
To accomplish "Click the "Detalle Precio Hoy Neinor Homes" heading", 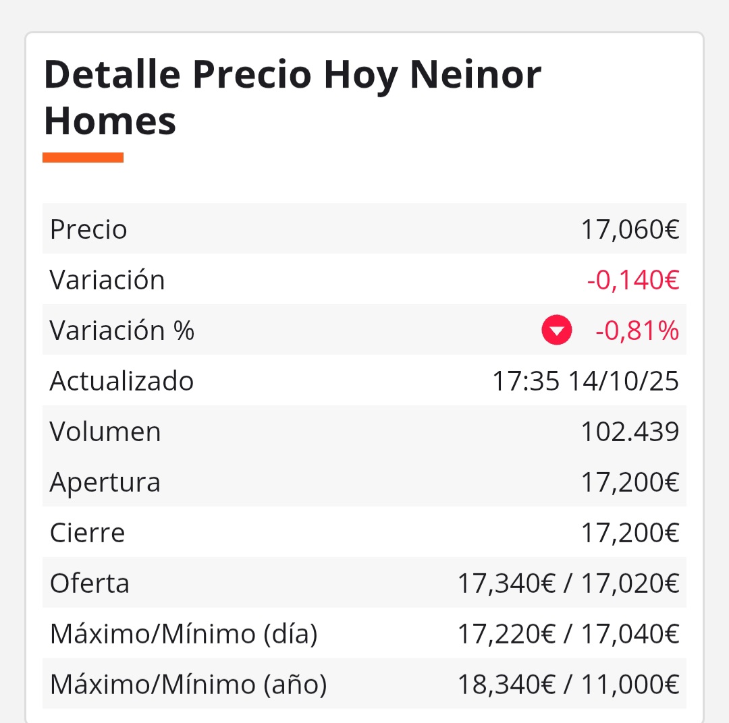I will click(292, 98).
